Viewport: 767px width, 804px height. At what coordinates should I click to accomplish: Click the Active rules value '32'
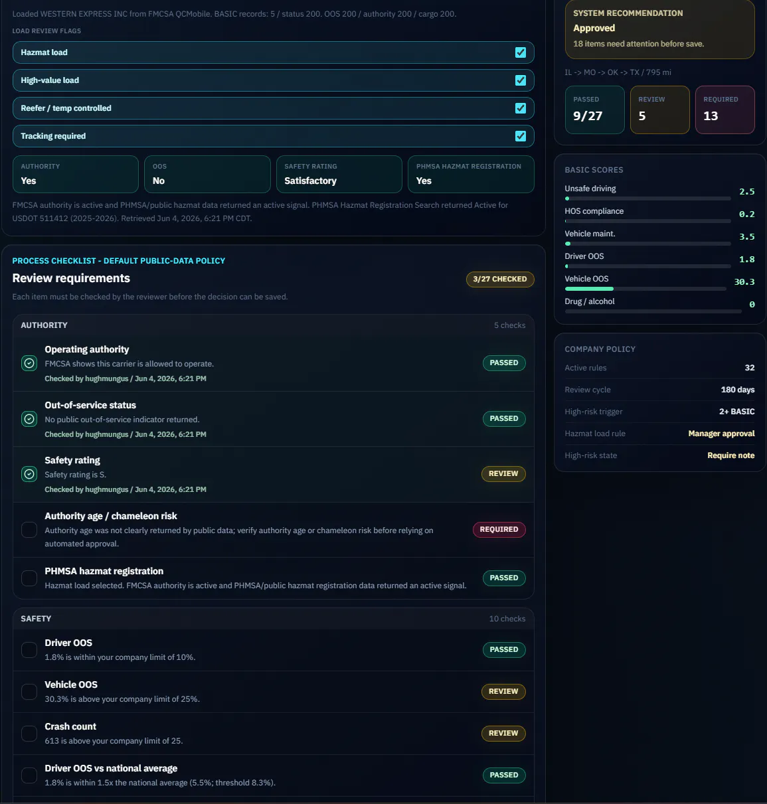tap(750, 368)
